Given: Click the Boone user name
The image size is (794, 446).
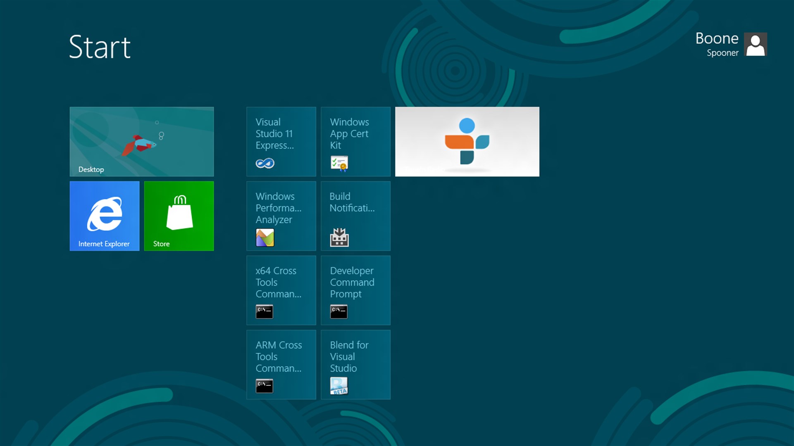Looking at the screenshot, I should pyautogui.click(x=716, y=38).
